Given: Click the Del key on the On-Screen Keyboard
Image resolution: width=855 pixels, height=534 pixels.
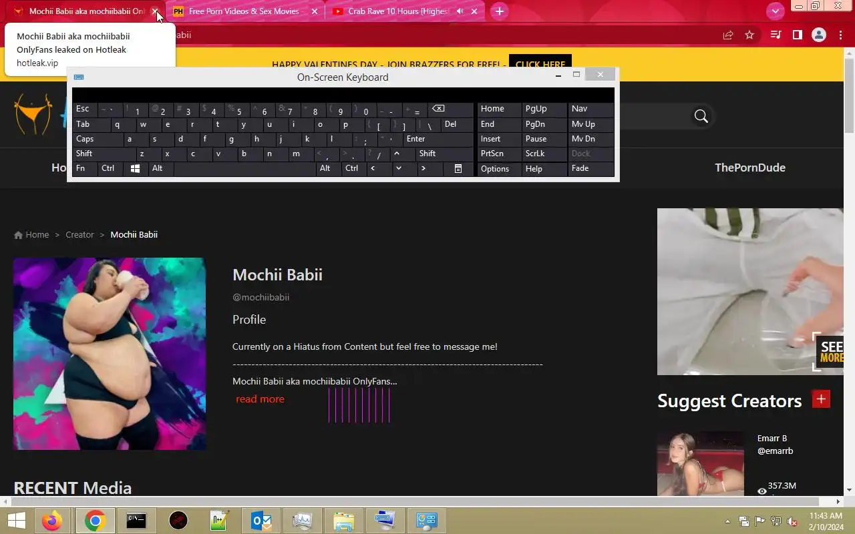Looking at the screenshot, I should click(458, 124).
